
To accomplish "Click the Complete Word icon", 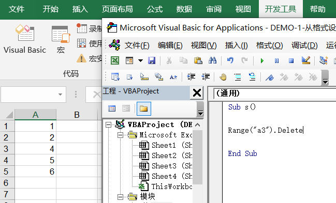I will (x=173, y=77).
